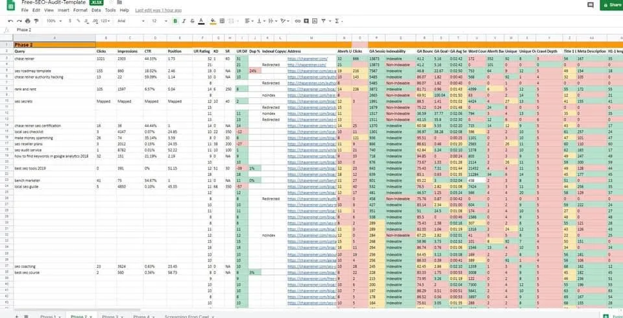Image resolution: width=623 pixels, height=318 pixels.
Task: Format as currency with the dollar icon
Action: [x=70, y=21]
